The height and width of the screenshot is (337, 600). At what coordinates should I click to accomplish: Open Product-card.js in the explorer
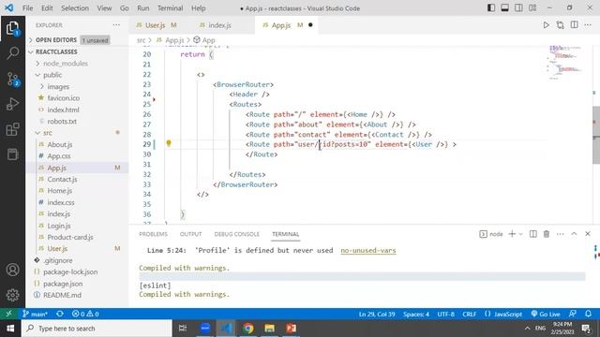pyautogui.click(x=70, y=237)
